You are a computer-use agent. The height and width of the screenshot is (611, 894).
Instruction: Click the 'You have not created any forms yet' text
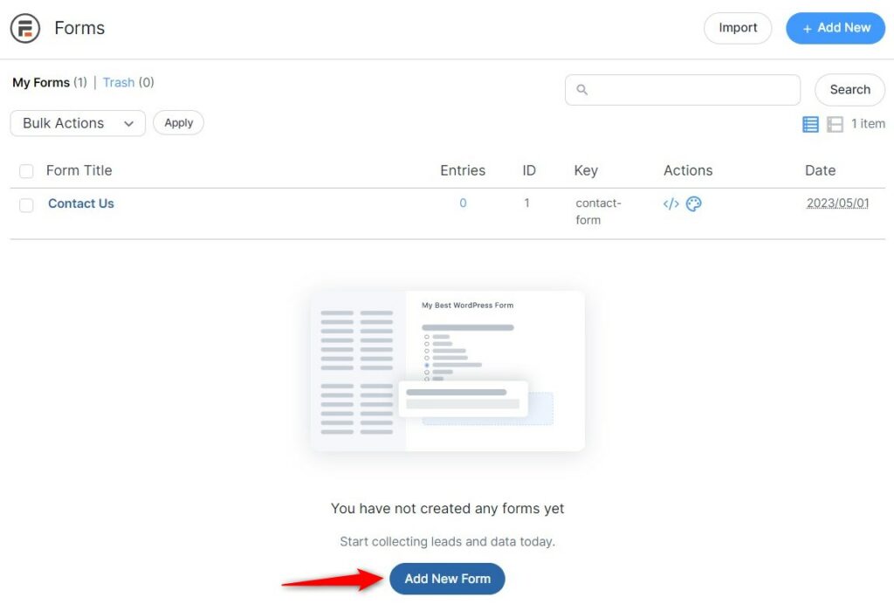pos(448,508)
